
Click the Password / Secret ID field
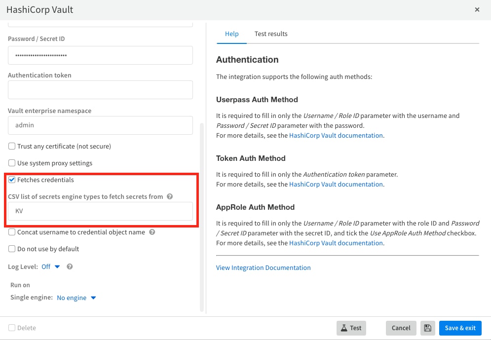pos(100,55)
